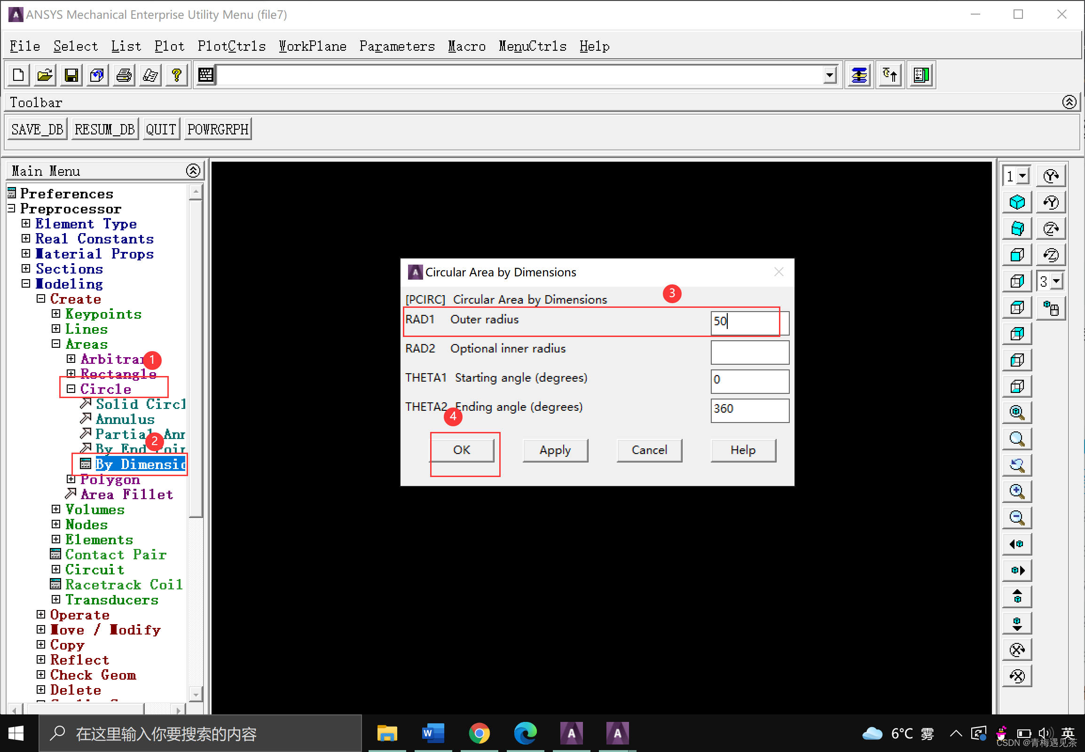Viewport: 1085px width, 752px height.
Task: Collapse the Main Menu panel
Action: click(193, 171)
